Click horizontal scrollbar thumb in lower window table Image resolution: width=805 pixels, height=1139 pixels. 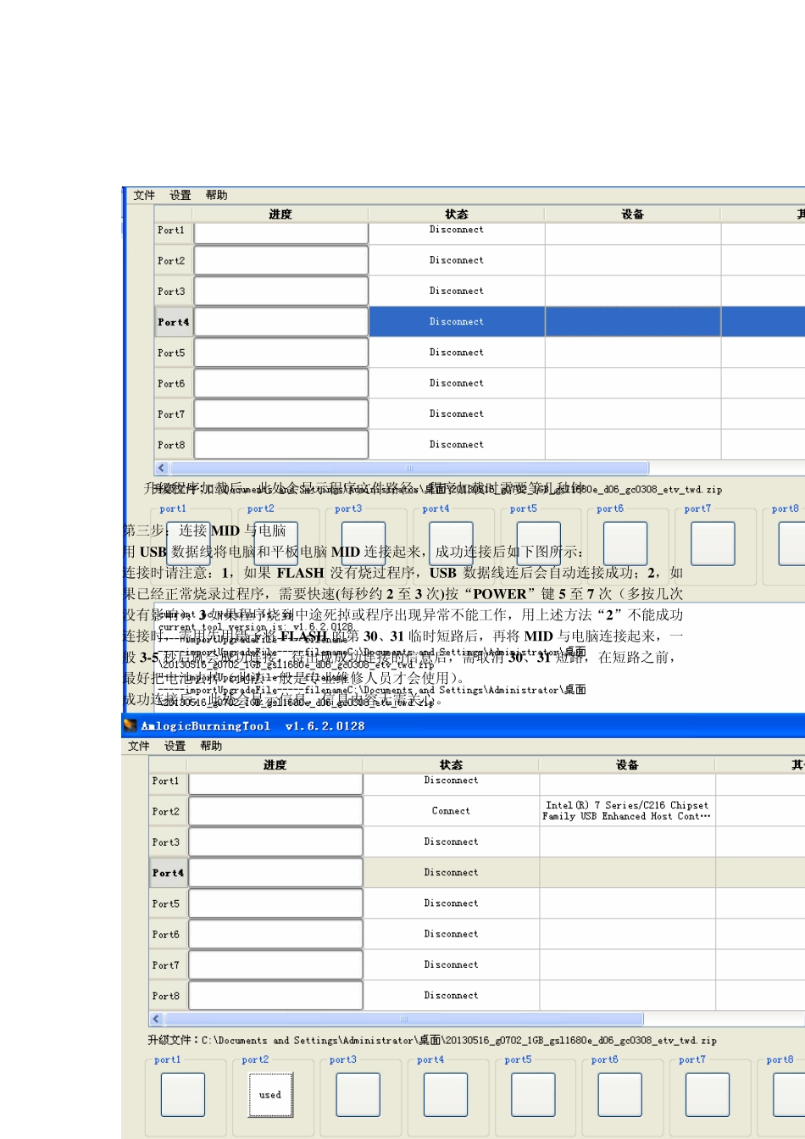pyautogui.click(x=403, y=1019)
